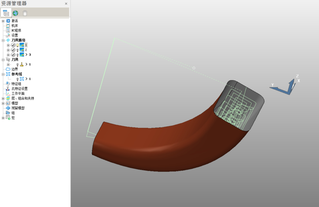
Task: Expand the 层、组合和夹持 node
Action: pyautogui.click(x=3, y=98)
